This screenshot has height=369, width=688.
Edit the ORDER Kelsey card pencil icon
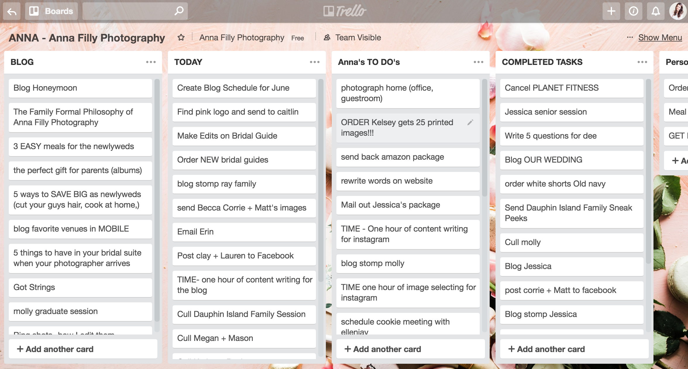click(x=470, y=123)
